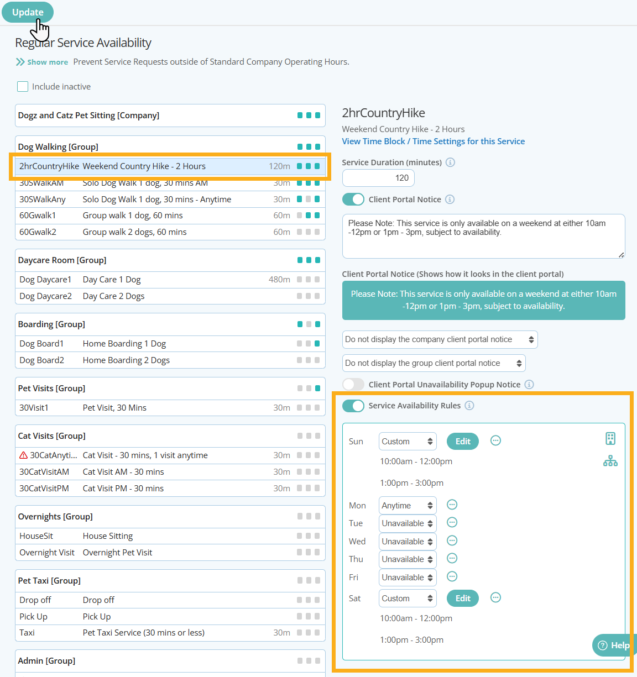
Task: Open the info icon beside Service Availability Rules
Action: 469,405
